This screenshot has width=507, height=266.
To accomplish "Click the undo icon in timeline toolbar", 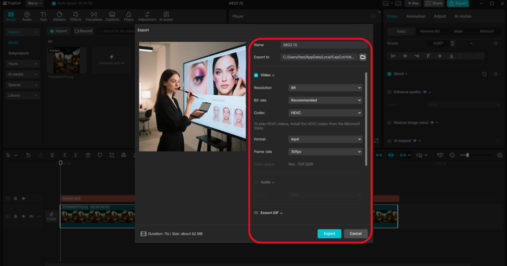I will click(28, 155).
